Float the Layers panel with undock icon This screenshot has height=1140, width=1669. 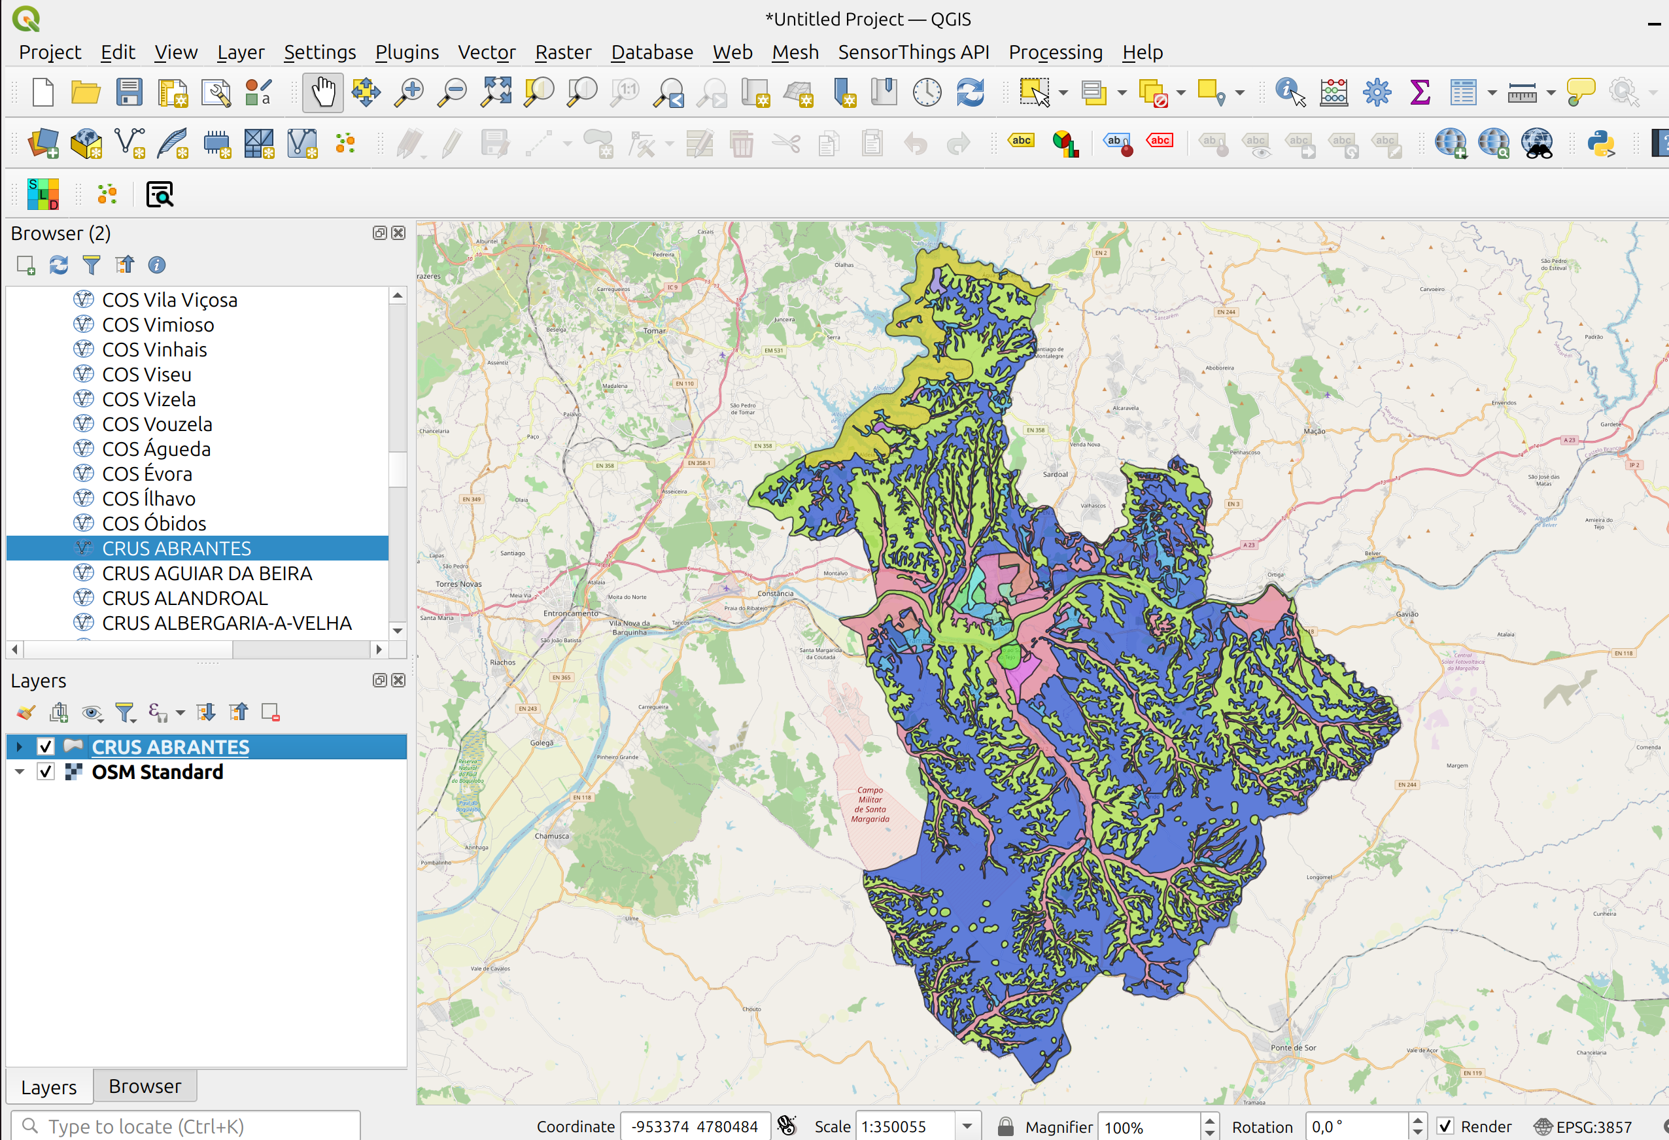[380, 680]
